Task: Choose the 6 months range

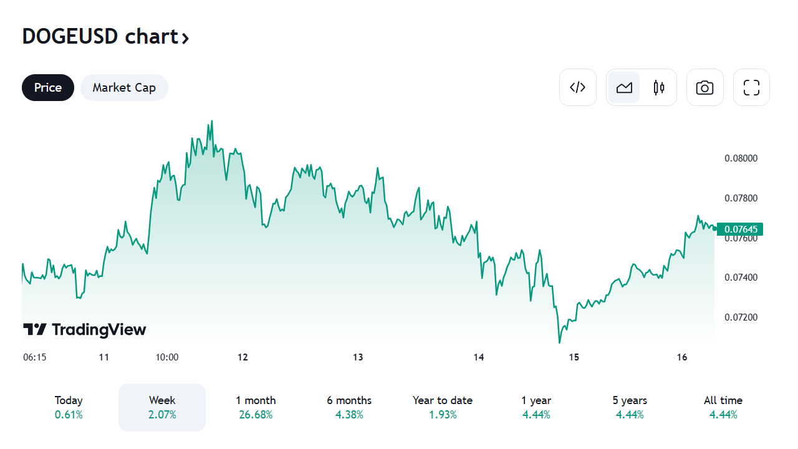Action: 349,407
